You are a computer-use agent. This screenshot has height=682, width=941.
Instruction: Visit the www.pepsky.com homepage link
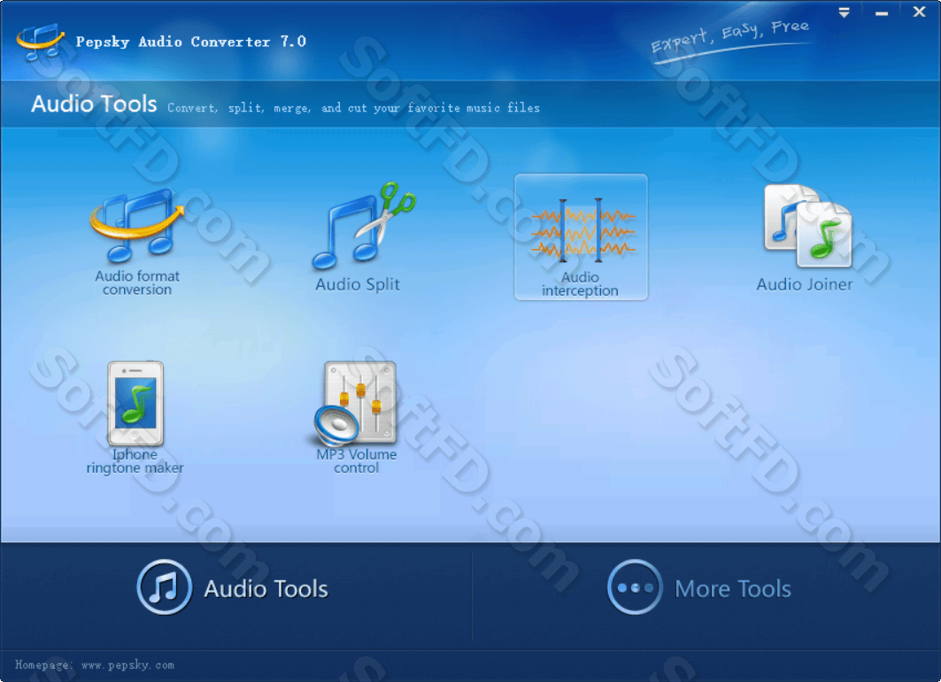point(127,665)
